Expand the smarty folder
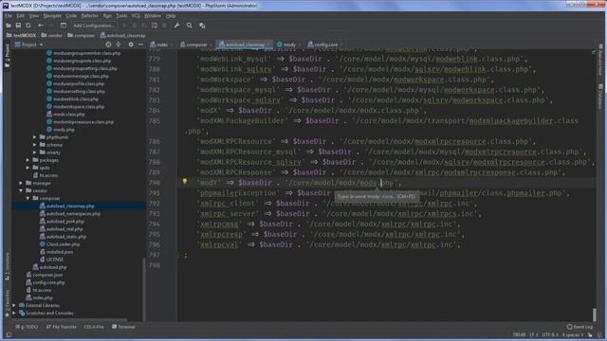Screen dimensions: 607x341 click(35, 153)
